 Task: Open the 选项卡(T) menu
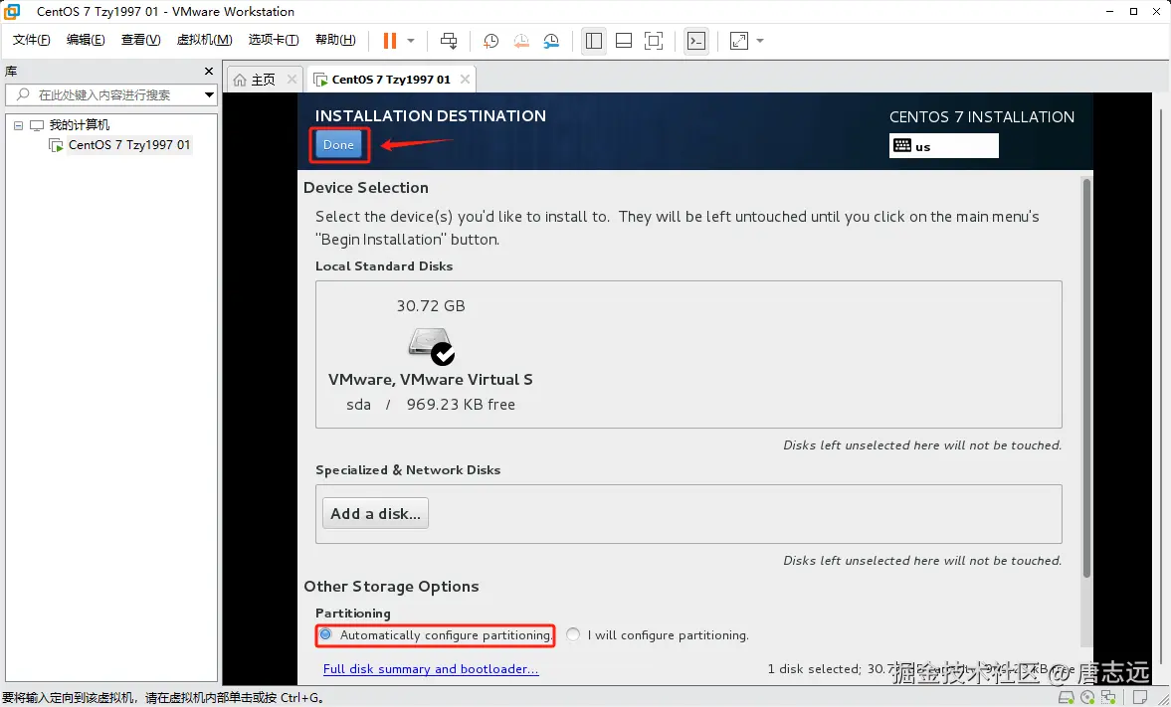pos(274,41)
